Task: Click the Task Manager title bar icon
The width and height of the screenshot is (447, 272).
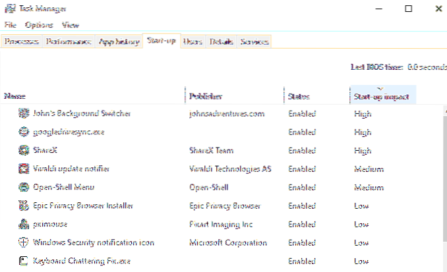Action: pyautogui.click(x=9, y=9)
